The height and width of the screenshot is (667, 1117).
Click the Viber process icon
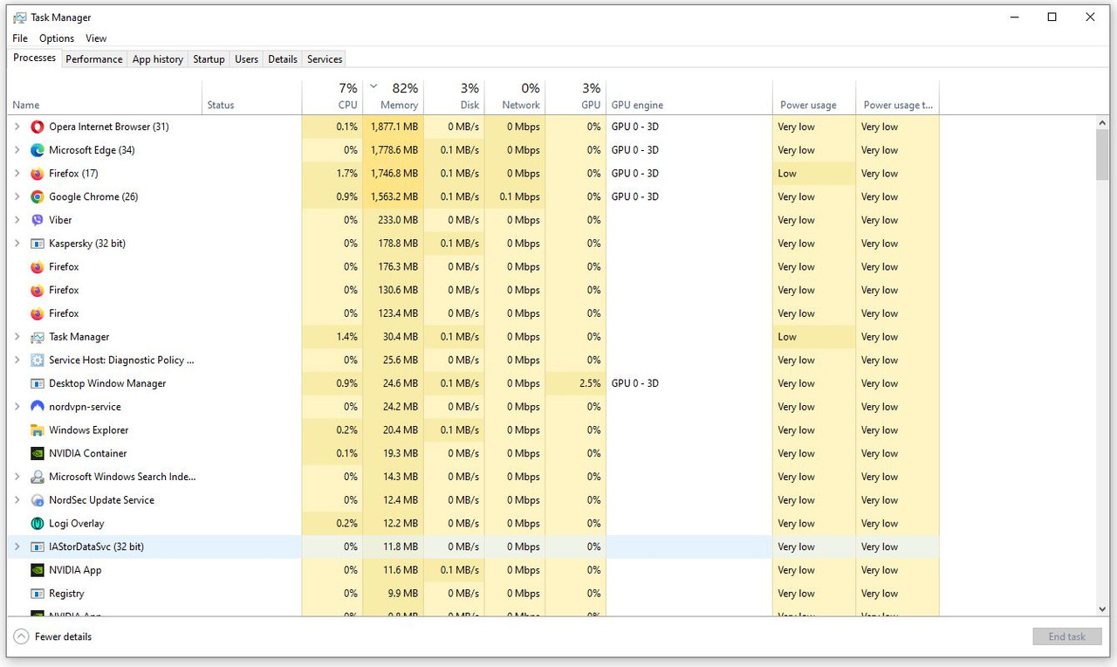[38, 220]
